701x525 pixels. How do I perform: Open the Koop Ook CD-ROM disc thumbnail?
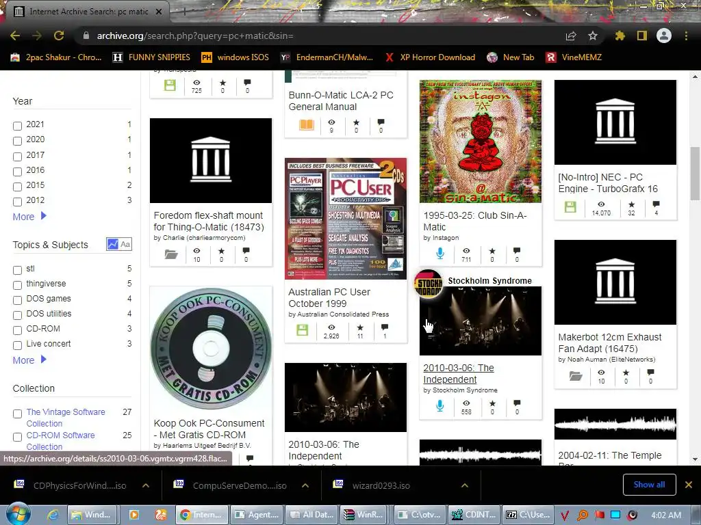[211, 349]
